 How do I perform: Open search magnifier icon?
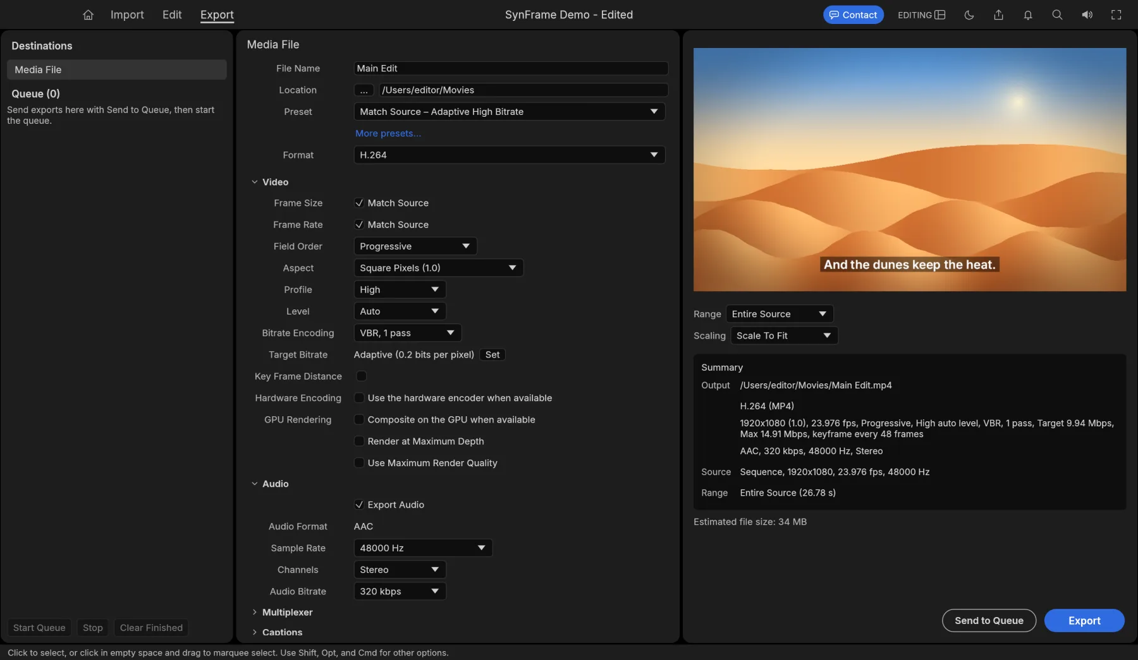coord(1057,15)
